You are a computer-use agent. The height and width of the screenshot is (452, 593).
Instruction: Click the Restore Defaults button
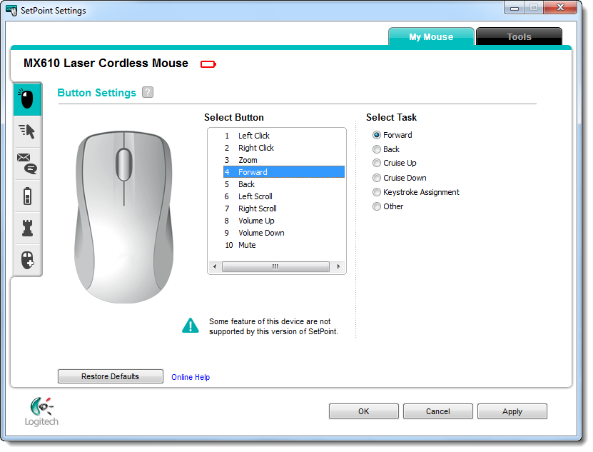[111, 377]
